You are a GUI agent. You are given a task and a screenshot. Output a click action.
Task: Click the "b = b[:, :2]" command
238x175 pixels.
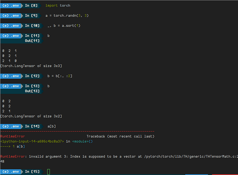click(60, 76)
